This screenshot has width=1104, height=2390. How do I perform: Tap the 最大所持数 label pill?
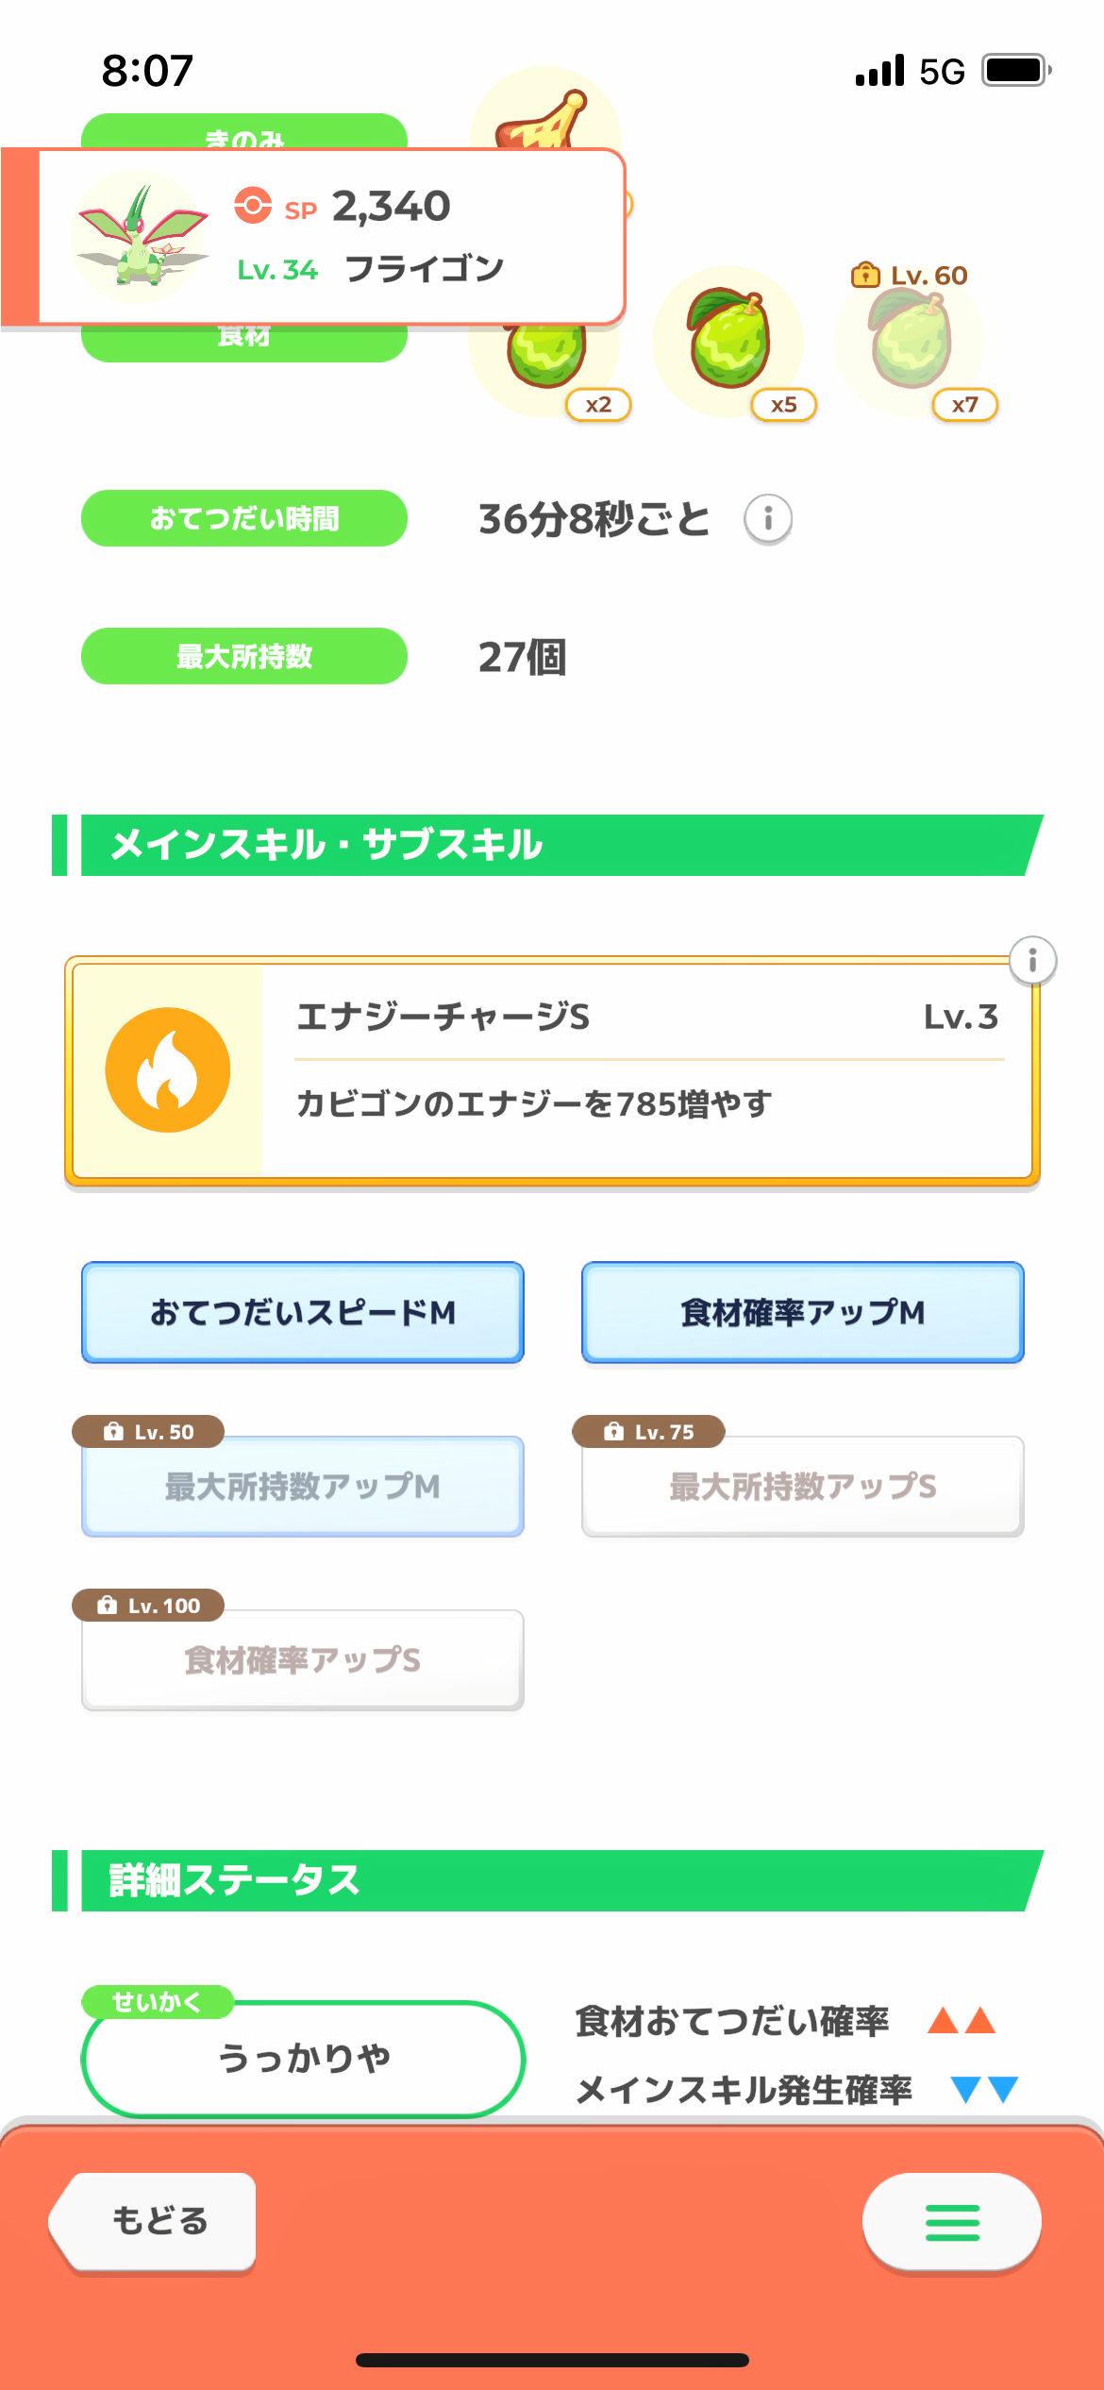pos(244,656)
